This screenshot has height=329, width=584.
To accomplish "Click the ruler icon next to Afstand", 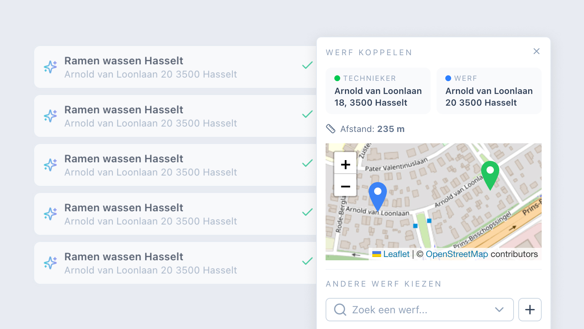I will 330,129.
